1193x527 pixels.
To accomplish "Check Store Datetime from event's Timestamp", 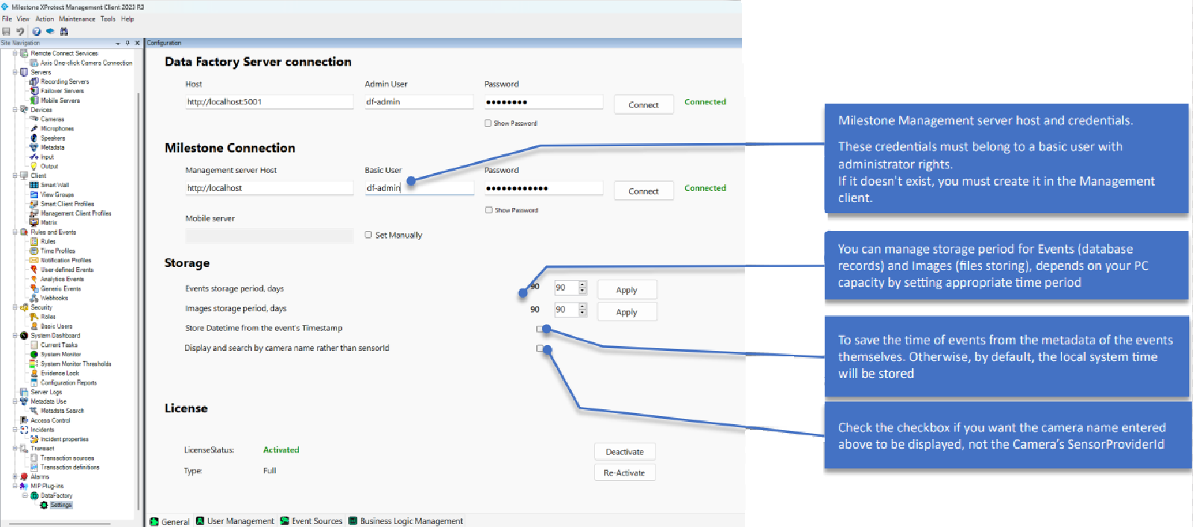I will click(539, 329).
